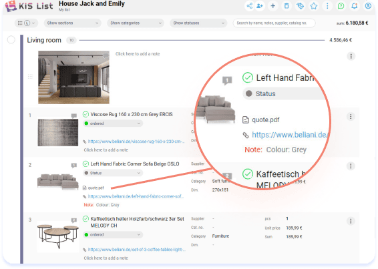Click the living room render thumbnail
378x269 pixels.
[73, 77]
